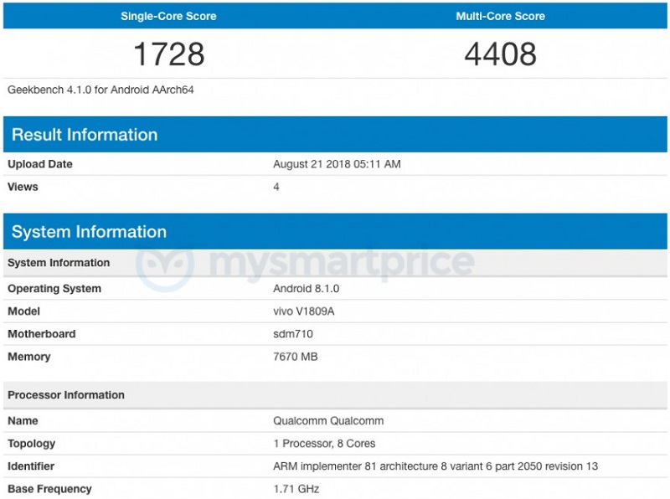Click the Memory row label
The image size is (670, 499).
(x=29, y=357)
